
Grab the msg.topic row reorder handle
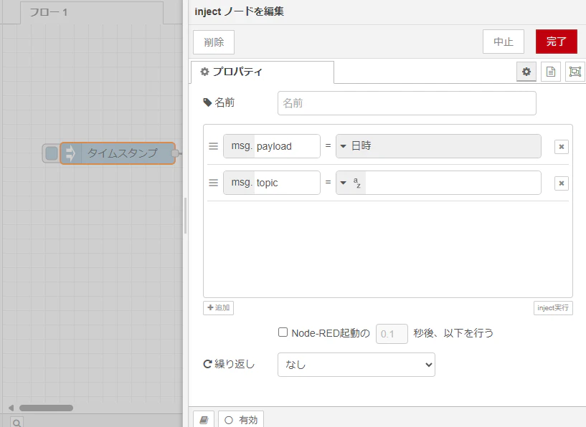click(214, 183)
